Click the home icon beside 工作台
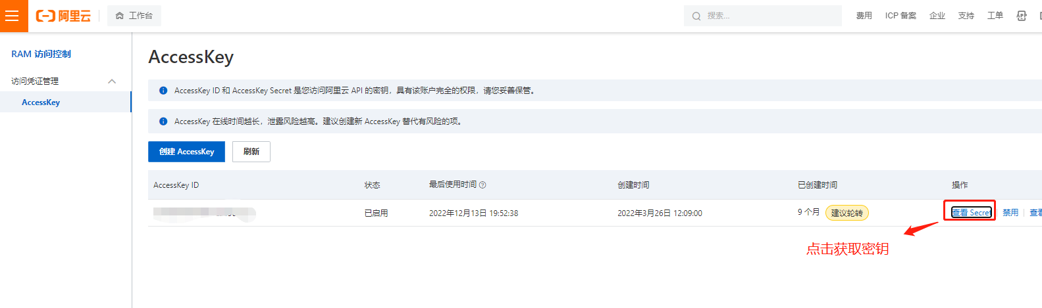1042x308 pixels. click(x=119, y=16)
